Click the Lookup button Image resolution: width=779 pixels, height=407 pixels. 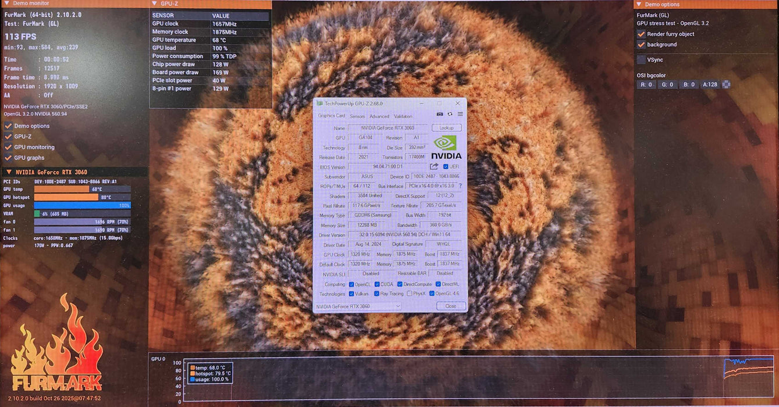click(x=447, y=128)
